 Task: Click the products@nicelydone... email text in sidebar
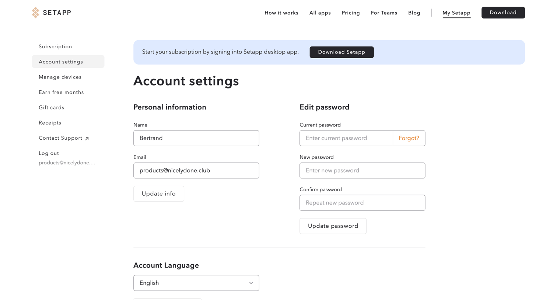67,163
